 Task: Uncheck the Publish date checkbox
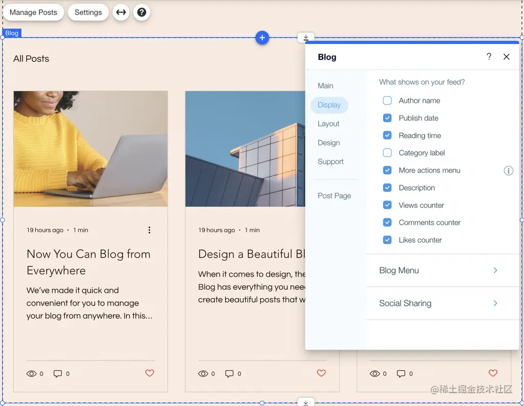click(x=387, y=118)
